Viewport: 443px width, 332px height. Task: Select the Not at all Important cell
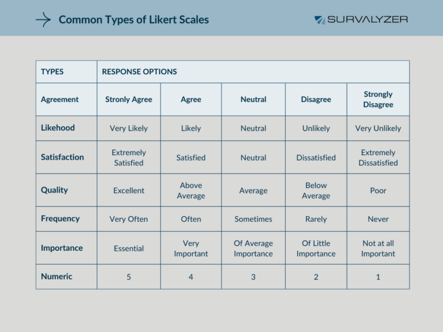pyautogui.click(x=378, y=248)
